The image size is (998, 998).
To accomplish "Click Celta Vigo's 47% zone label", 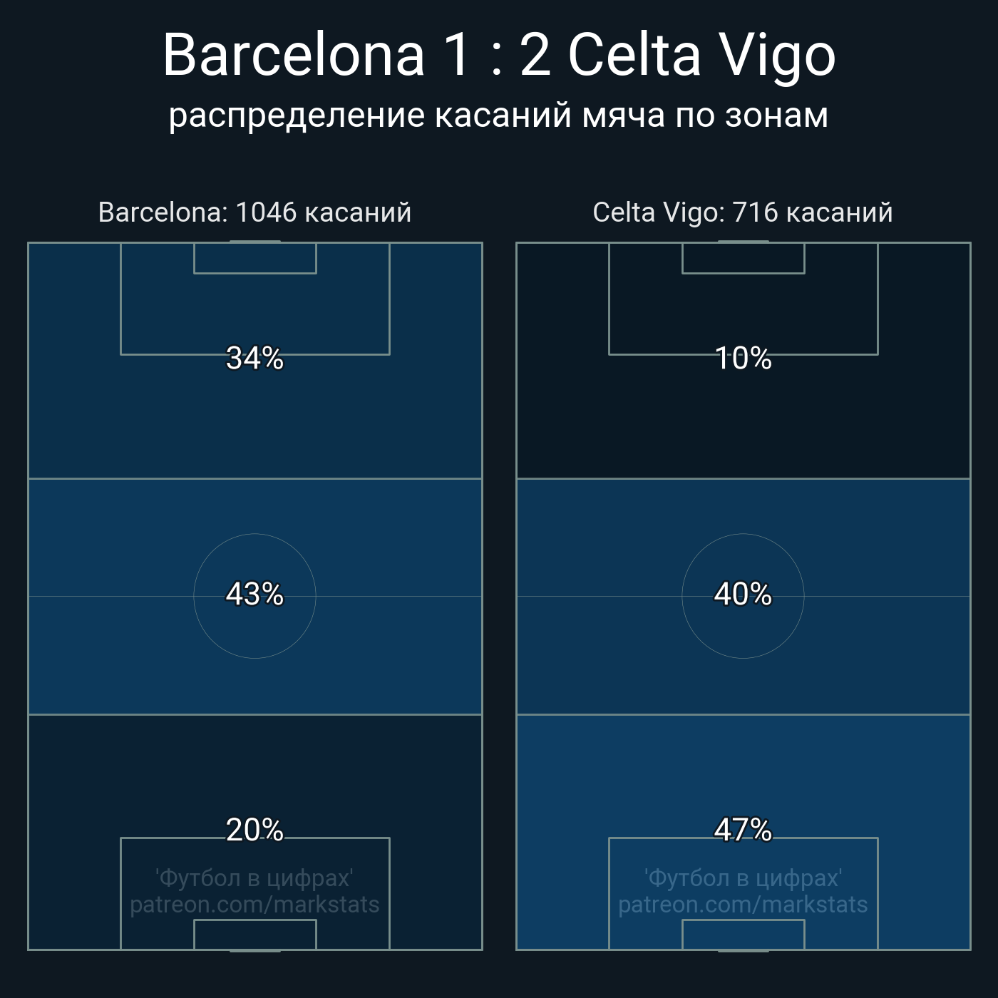I will click(743, 830).
